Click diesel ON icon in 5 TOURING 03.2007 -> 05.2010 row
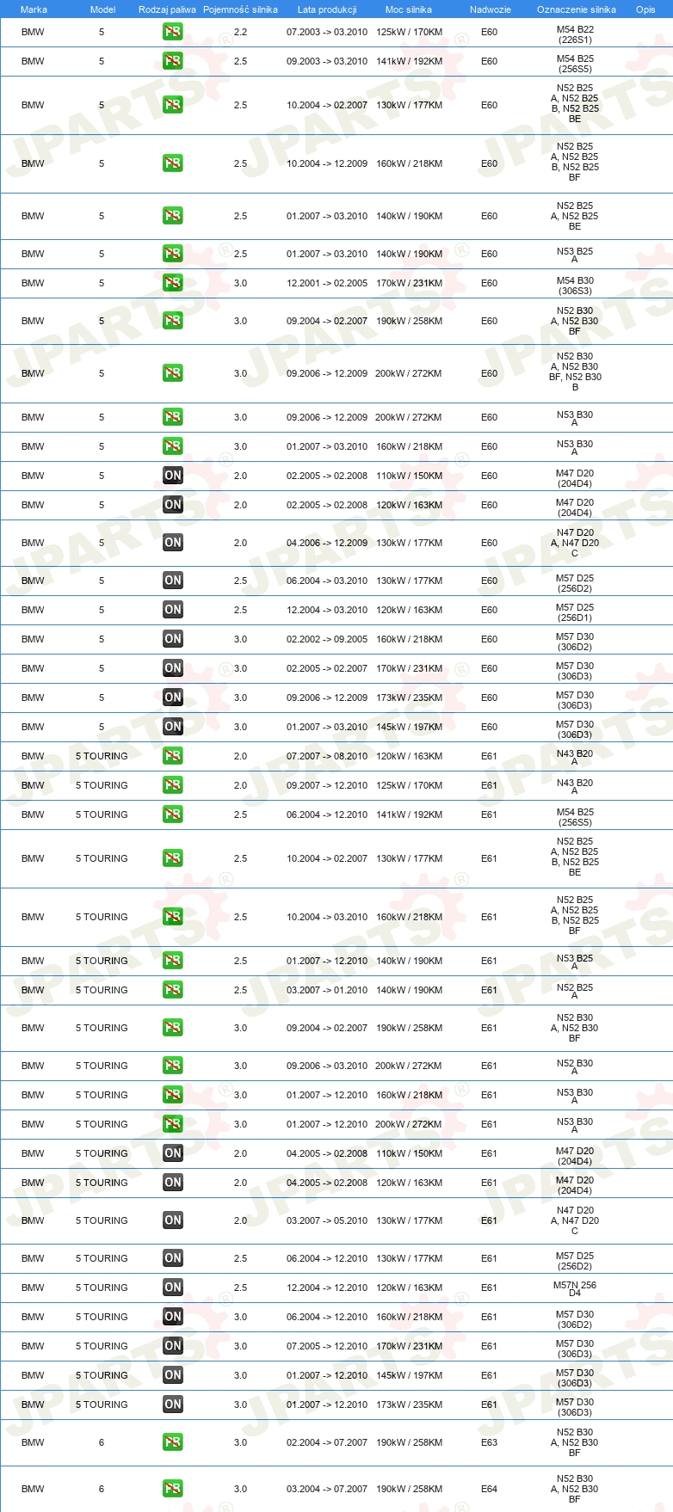673x1512 pixels. (x=173, y=1220)
